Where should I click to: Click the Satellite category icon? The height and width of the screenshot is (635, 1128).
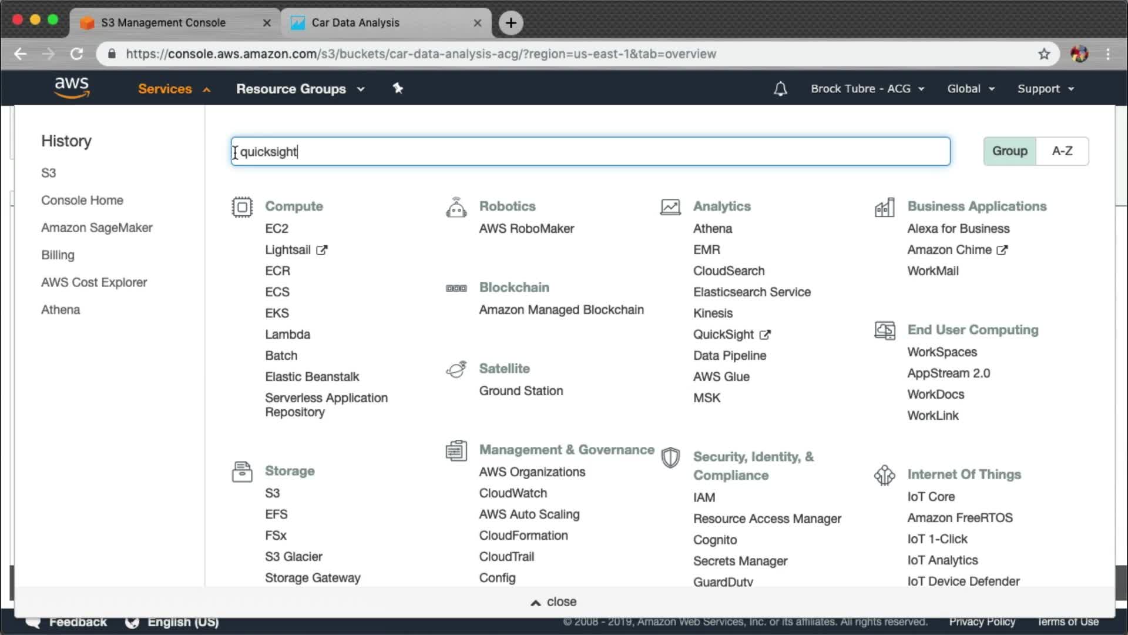[x=456, y=369]
